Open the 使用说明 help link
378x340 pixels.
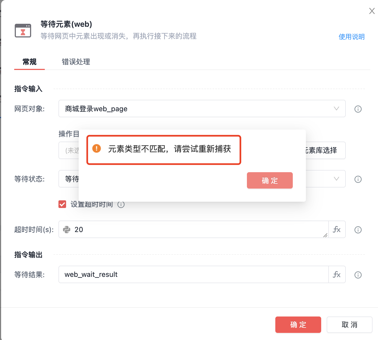click(x=352, y=37)
